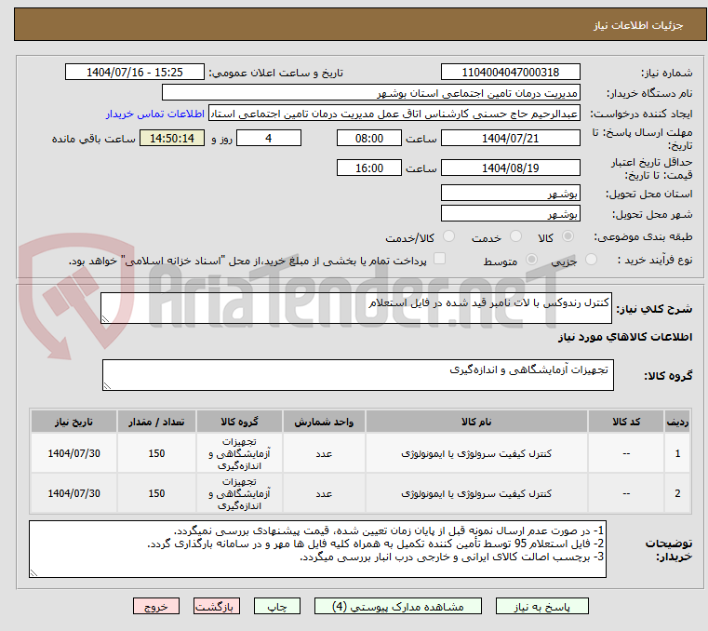Select the خدمت radio button
This screenshot has width=708, height=631.
click(515, 236)
